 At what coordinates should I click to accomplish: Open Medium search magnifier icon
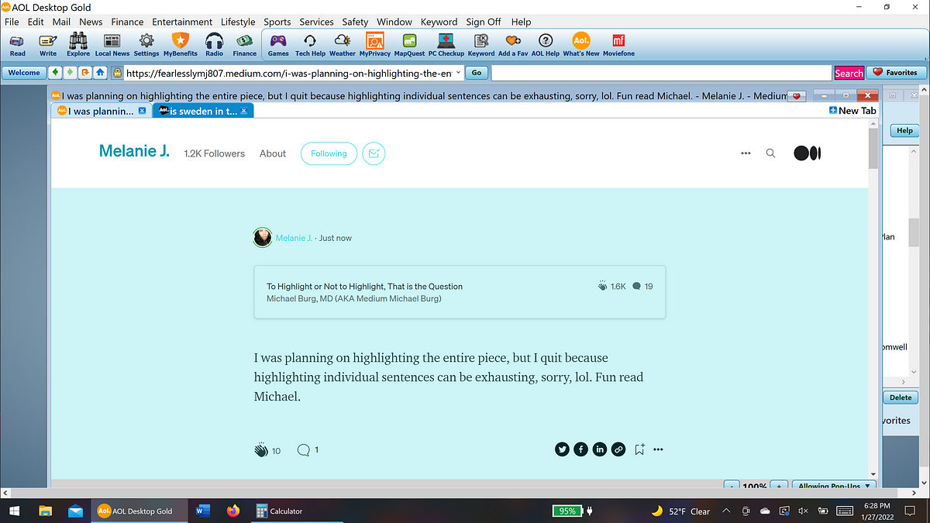tap(770, 153)
